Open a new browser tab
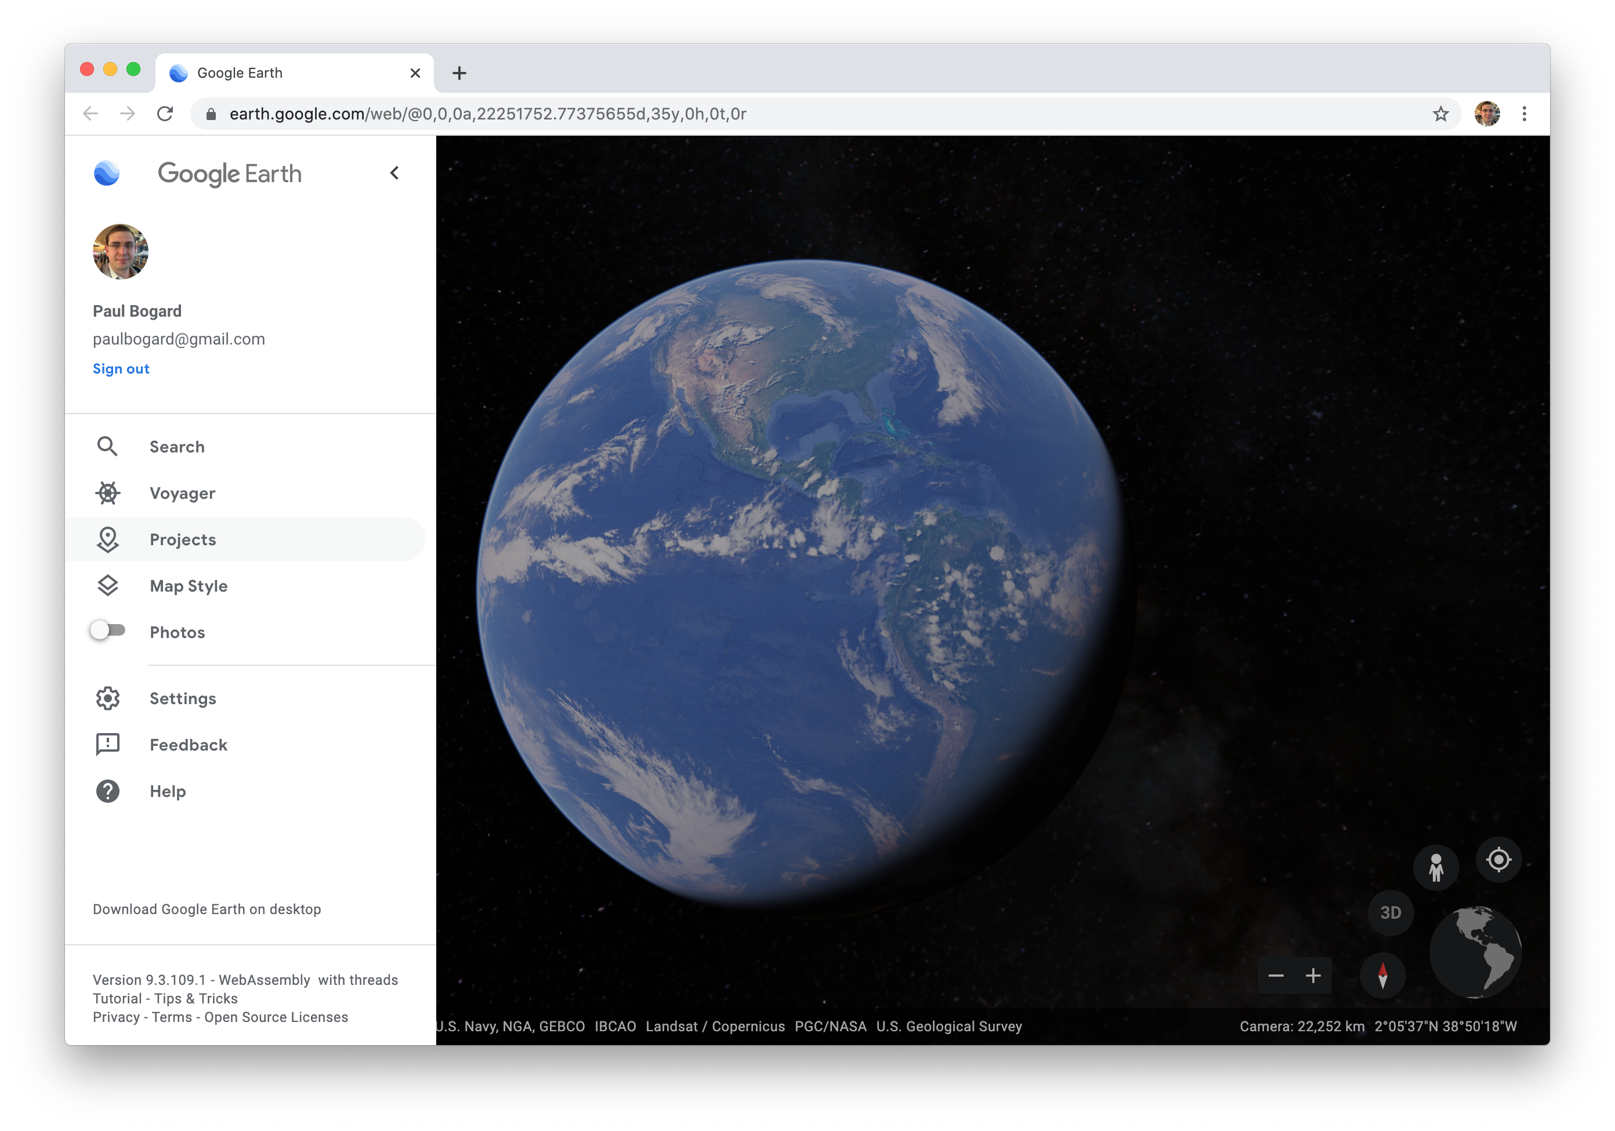Screen dimensions: 1615x1131 (459, 72)
